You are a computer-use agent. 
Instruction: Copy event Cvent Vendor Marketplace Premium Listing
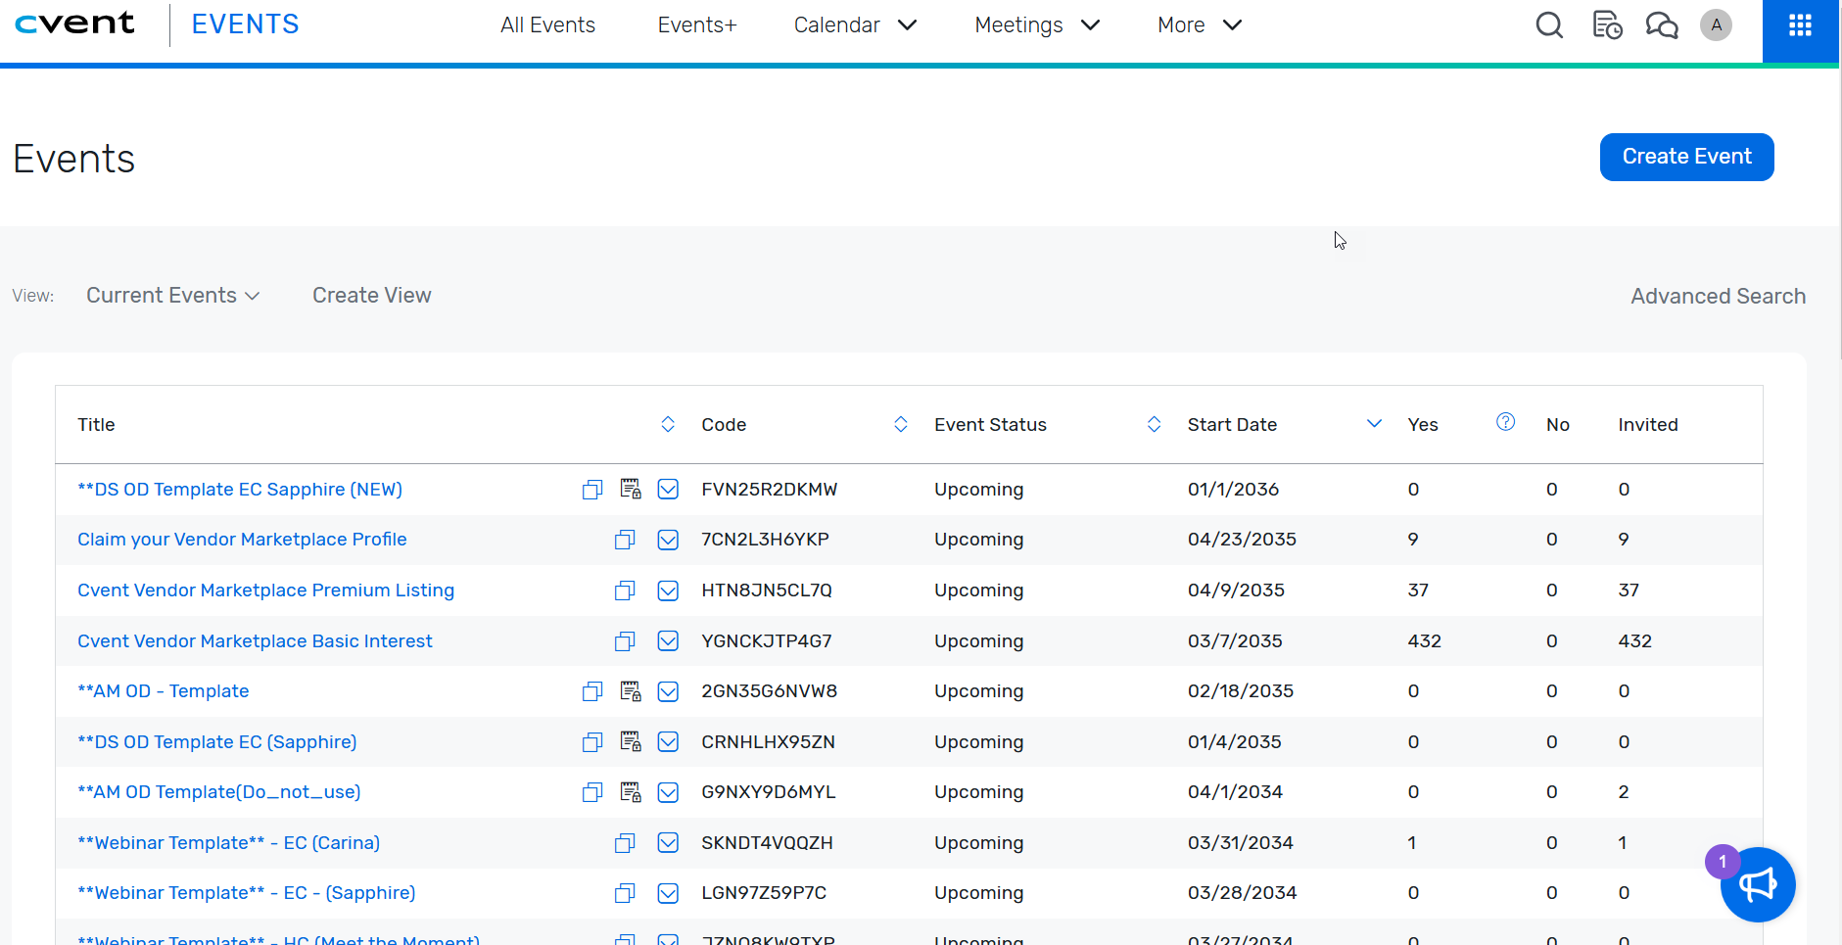(x=625, y=591)
